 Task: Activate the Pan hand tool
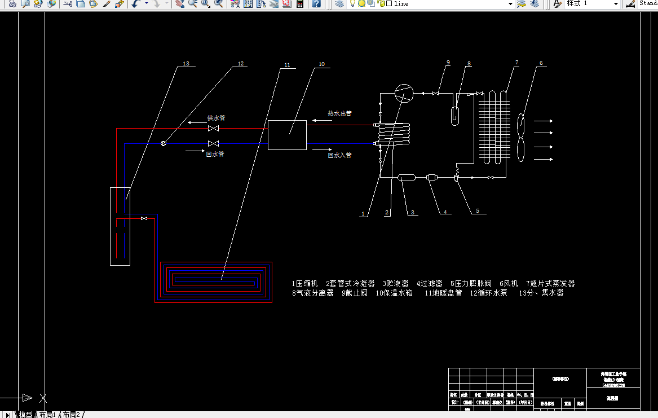coord(180,4)
